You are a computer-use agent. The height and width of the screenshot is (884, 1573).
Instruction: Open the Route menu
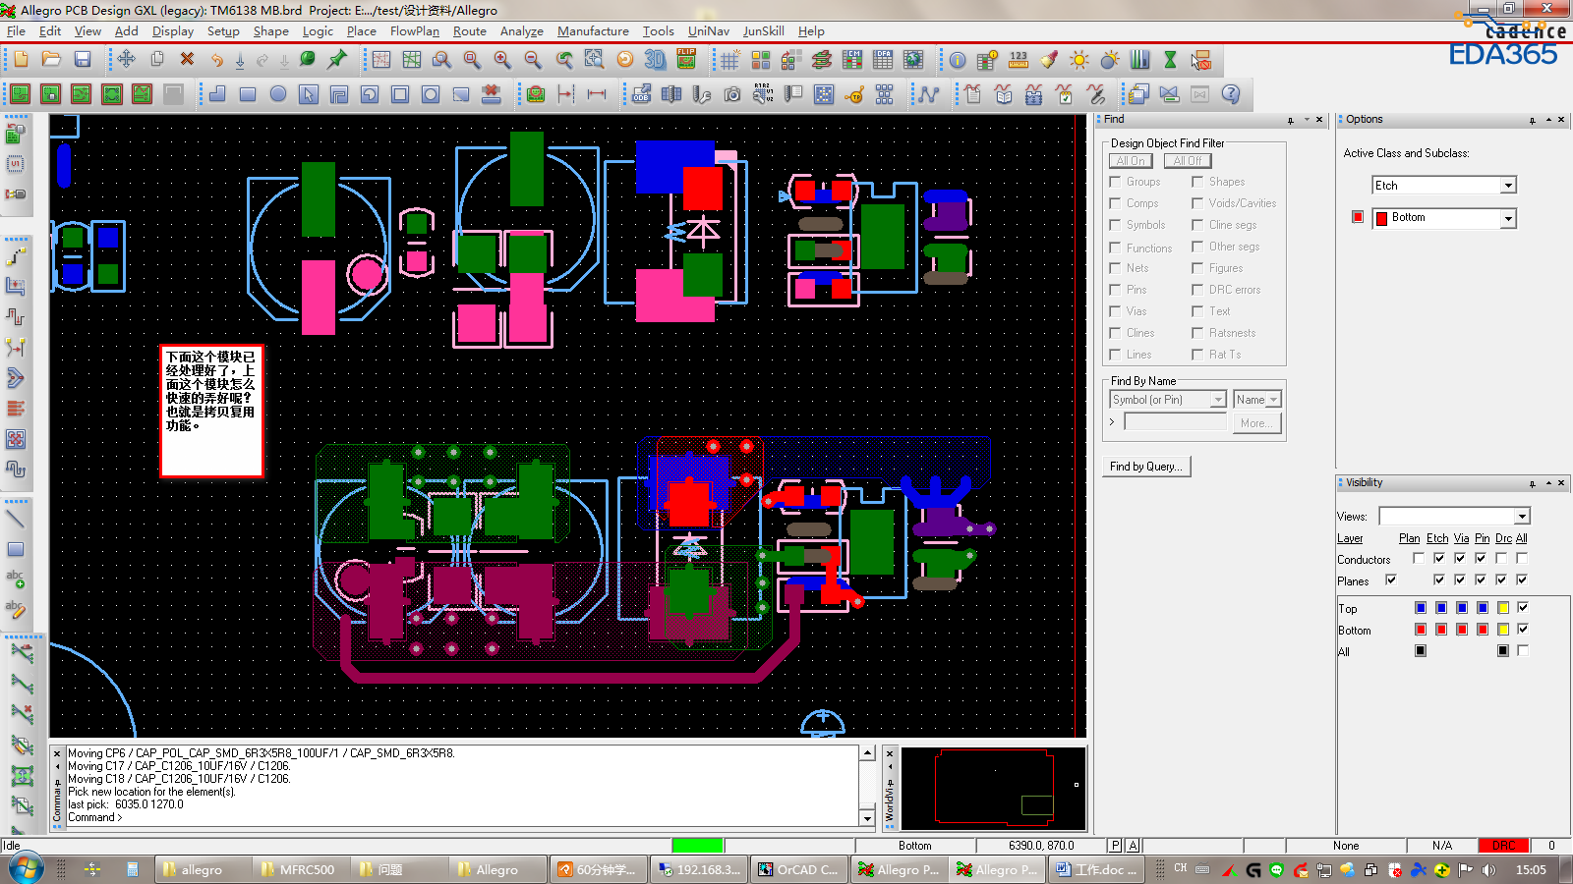tap(469, 31)
